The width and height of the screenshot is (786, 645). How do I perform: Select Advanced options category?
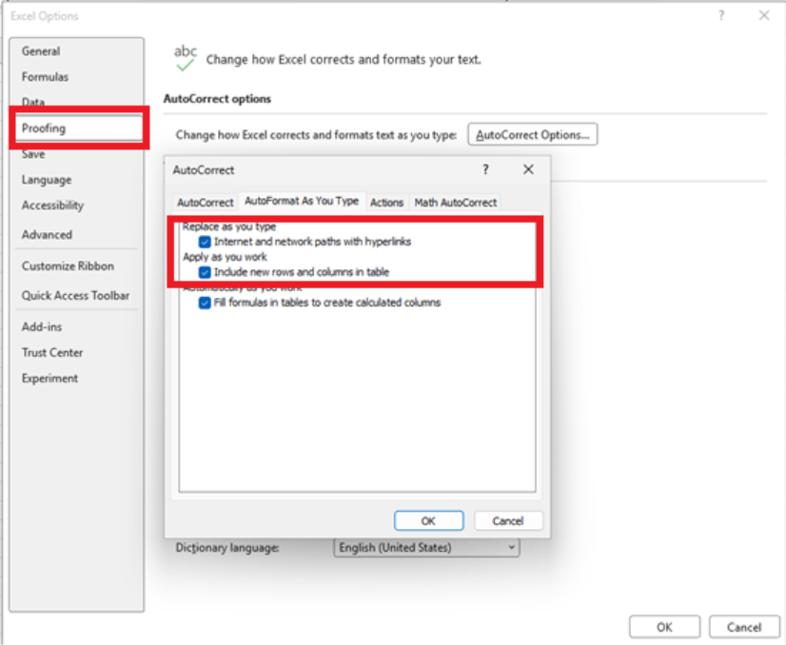click(x=47, y=235)
